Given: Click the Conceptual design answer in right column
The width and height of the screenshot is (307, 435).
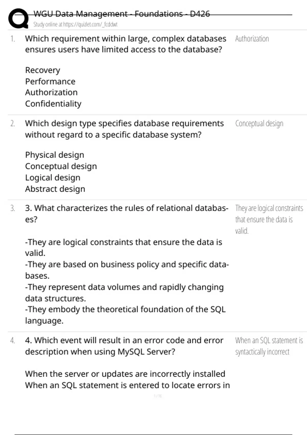Looking at the screenshot, I should click(x=259, y=124).
